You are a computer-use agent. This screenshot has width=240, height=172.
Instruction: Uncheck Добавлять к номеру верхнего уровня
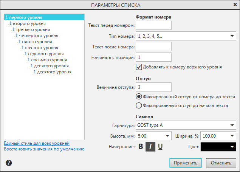tap(139, 67)
